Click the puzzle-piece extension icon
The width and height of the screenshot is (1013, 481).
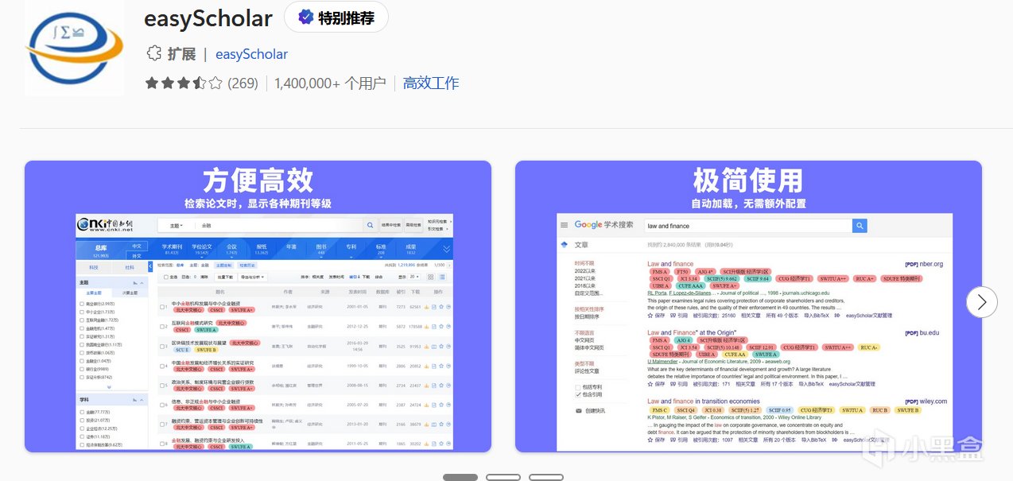(153, 54)
